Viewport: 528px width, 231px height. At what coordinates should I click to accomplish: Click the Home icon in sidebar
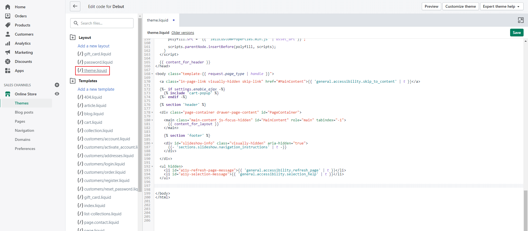click(8, 7)
